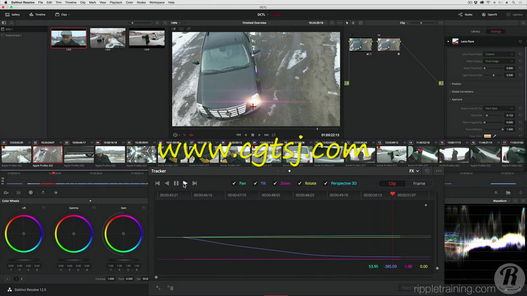Open the Nodes panel button
Viewport: 527px width, 296px height.
coord(466,14)
